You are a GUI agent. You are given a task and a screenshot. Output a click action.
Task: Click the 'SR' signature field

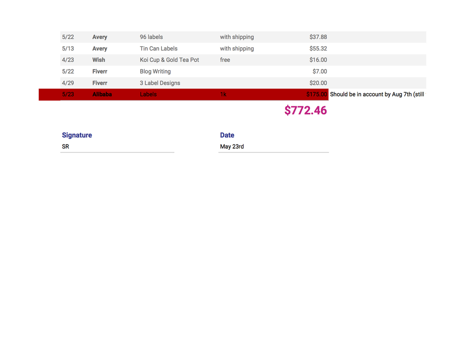click(117, 147)
